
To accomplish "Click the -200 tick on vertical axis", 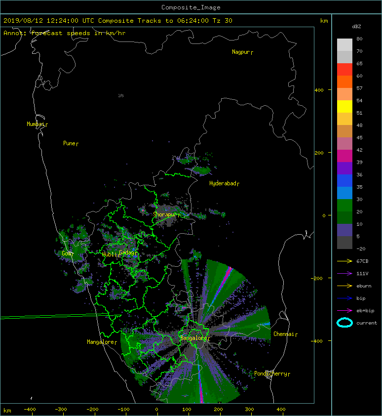I will [x=317, y=278].
